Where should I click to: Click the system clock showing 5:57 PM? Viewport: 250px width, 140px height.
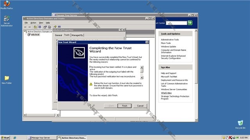click(244, 138)
